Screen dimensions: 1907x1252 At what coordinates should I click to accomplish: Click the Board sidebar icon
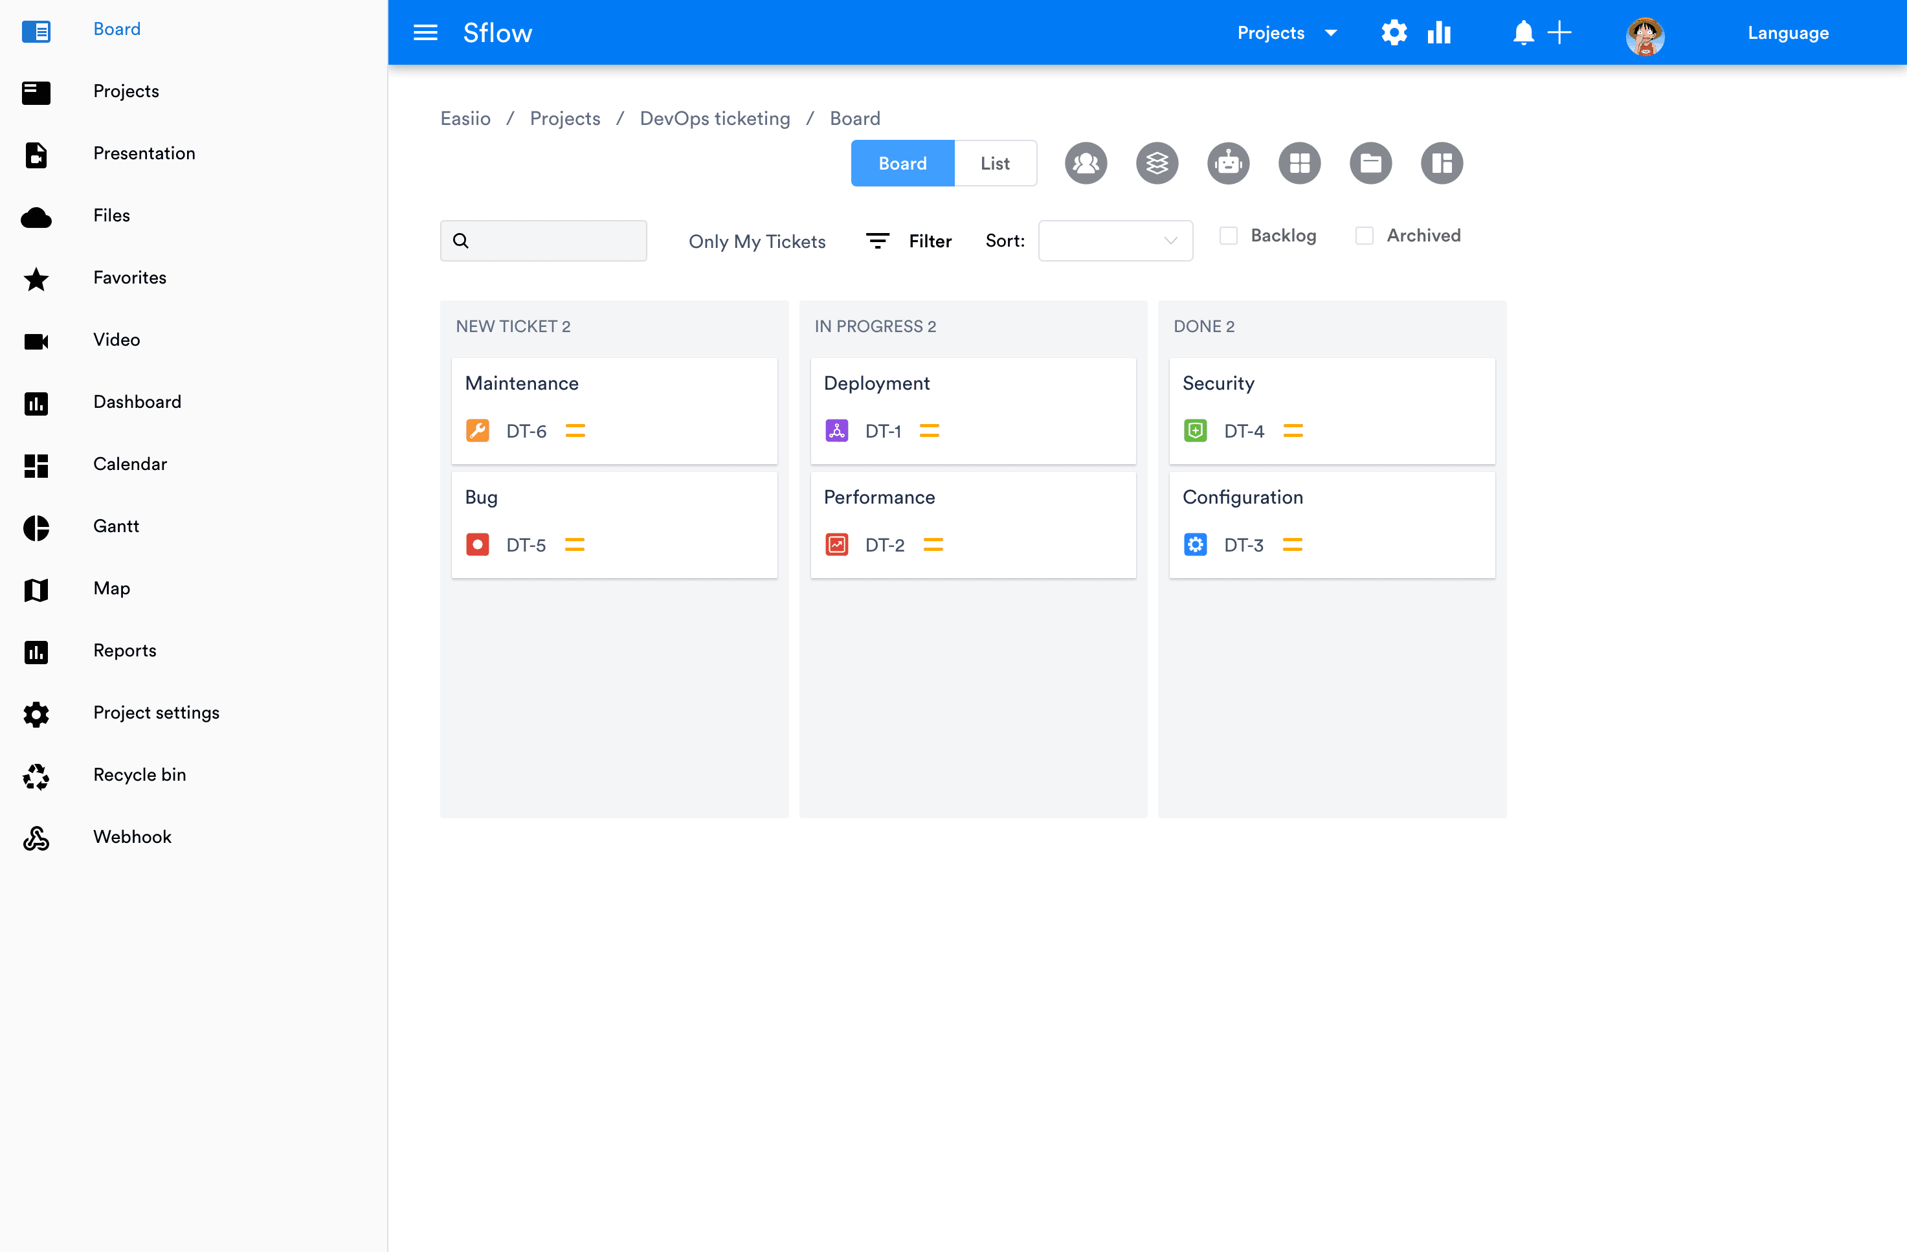point(36,31)
